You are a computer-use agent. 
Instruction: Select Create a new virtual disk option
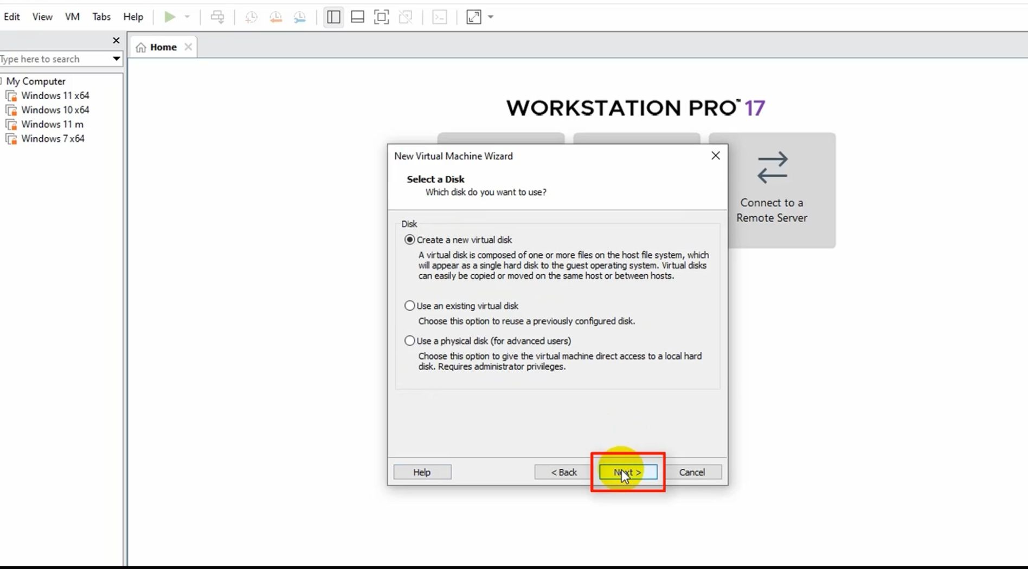coord(409,240)
